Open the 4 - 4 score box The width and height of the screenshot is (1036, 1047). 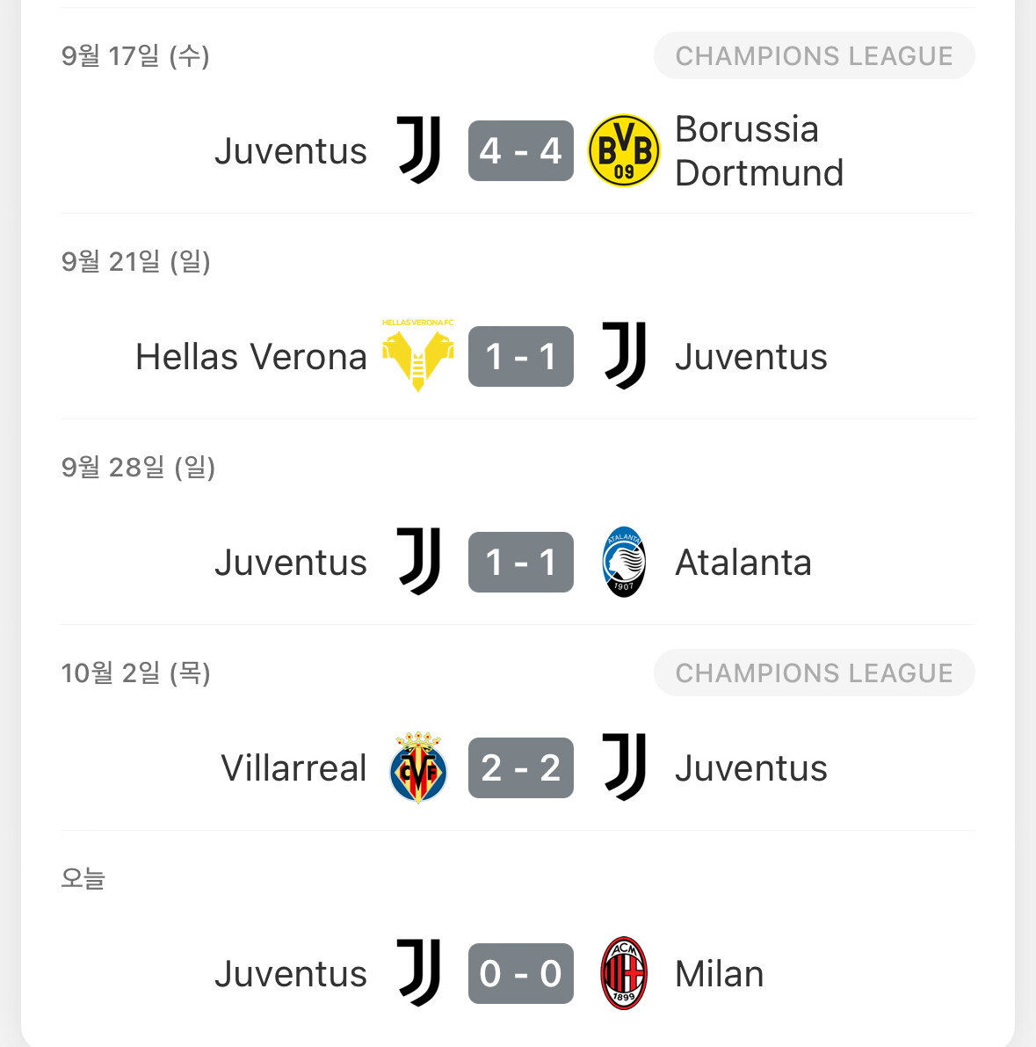click(521, 151)
